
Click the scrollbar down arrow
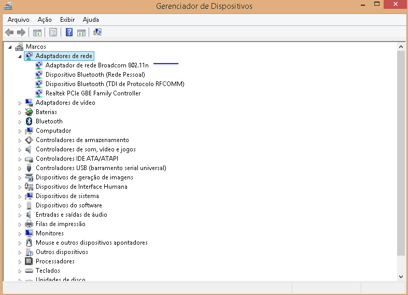pos(401,277)
